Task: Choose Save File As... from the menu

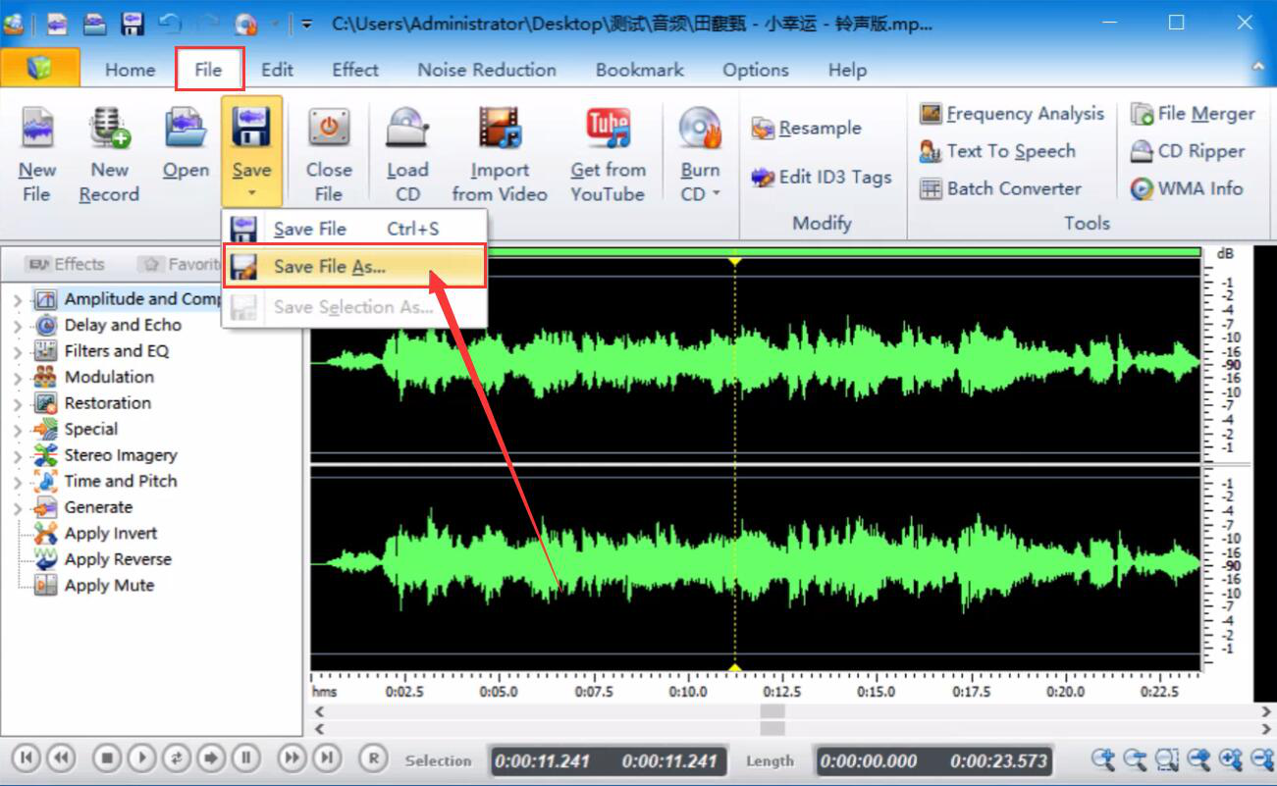Action: [x=354, y=267]
